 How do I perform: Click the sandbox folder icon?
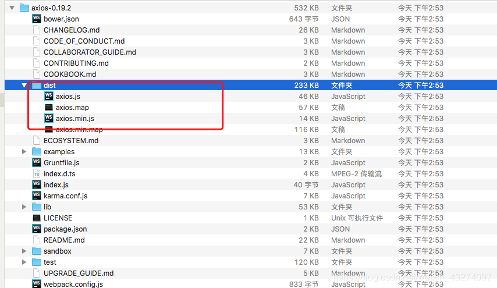click(x=37, y=251)
